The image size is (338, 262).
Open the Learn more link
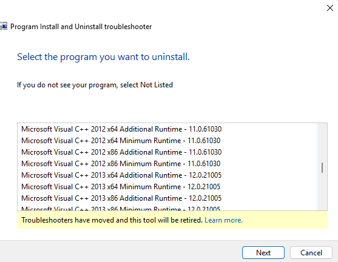pyautogui.click(x=223, y=220)
